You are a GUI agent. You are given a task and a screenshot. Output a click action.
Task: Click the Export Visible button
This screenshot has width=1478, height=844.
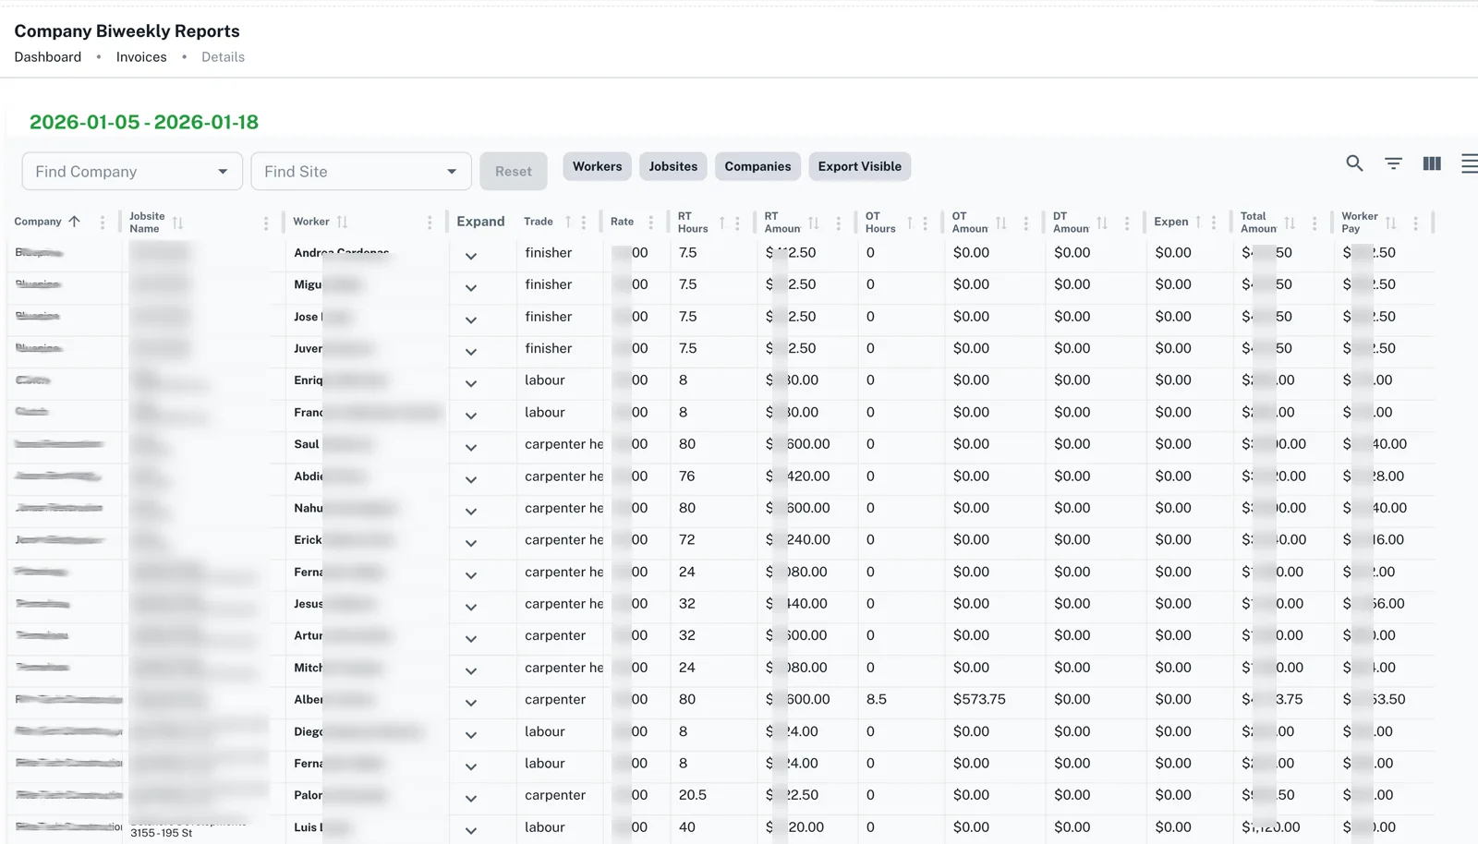[x=859, y=166]
